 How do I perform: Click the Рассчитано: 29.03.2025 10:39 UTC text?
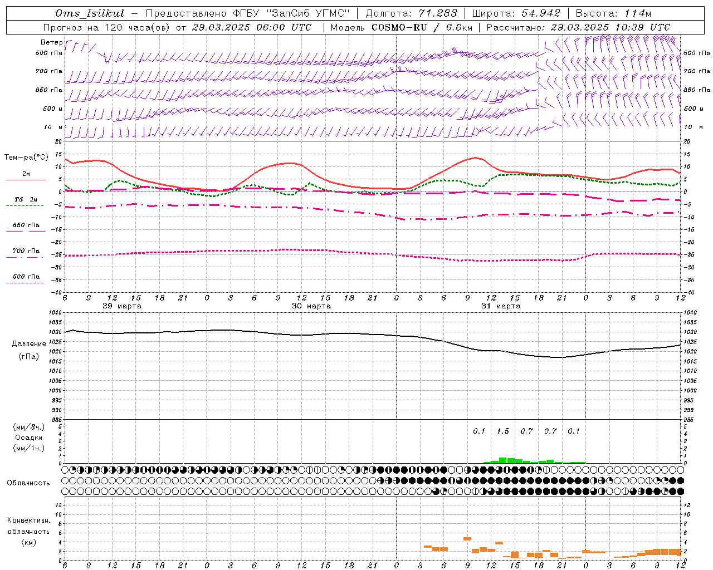tap(578, 27)
